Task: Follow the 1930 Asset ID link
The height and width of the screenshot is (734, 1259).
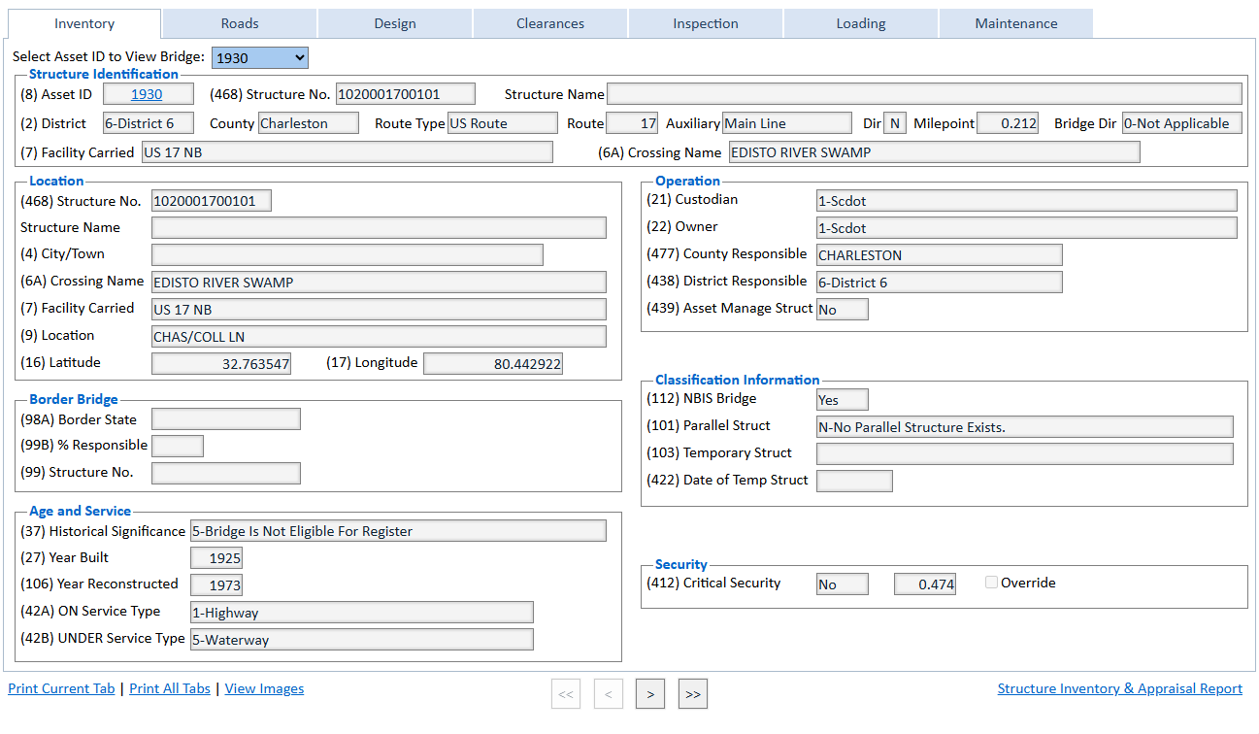Action: [147, 94]
